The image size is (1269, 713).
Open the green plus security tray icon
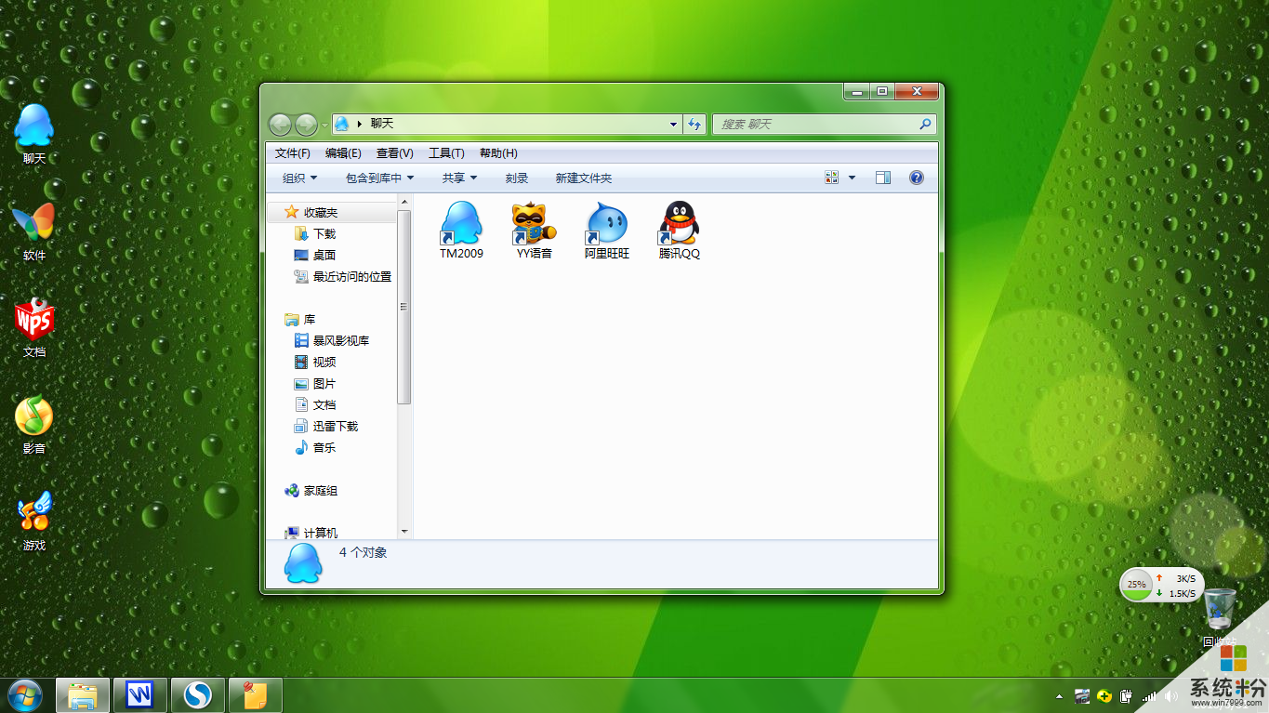point(1104,695)
